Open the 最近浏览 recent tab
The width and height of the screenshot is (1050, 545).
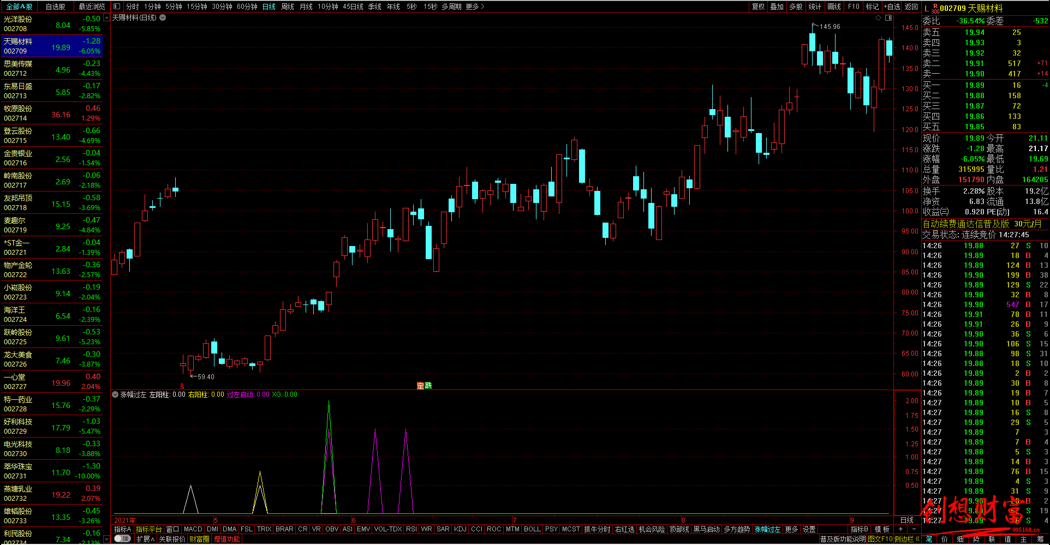pos(92,7)
